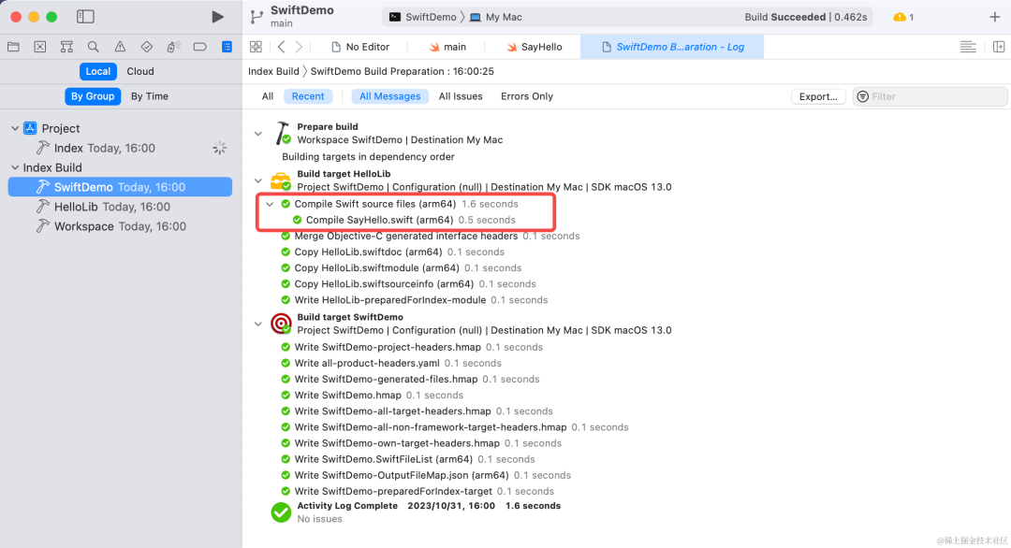Screen dimensions: 1011x548
Task: Collapse the Index Build group
Action: (15, 167)
